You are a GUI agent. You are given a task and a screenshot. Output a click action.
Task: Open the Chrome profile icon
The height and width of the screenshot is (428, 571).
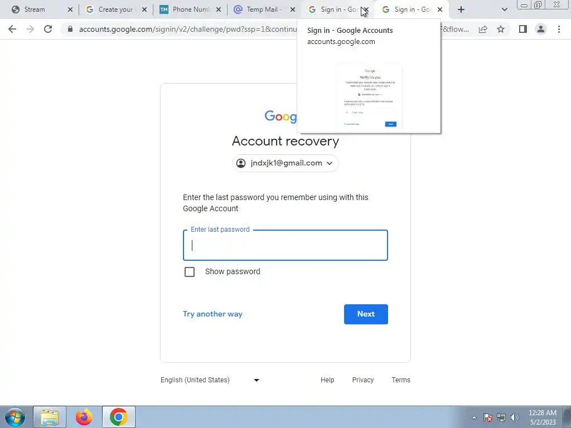(541, 29)
